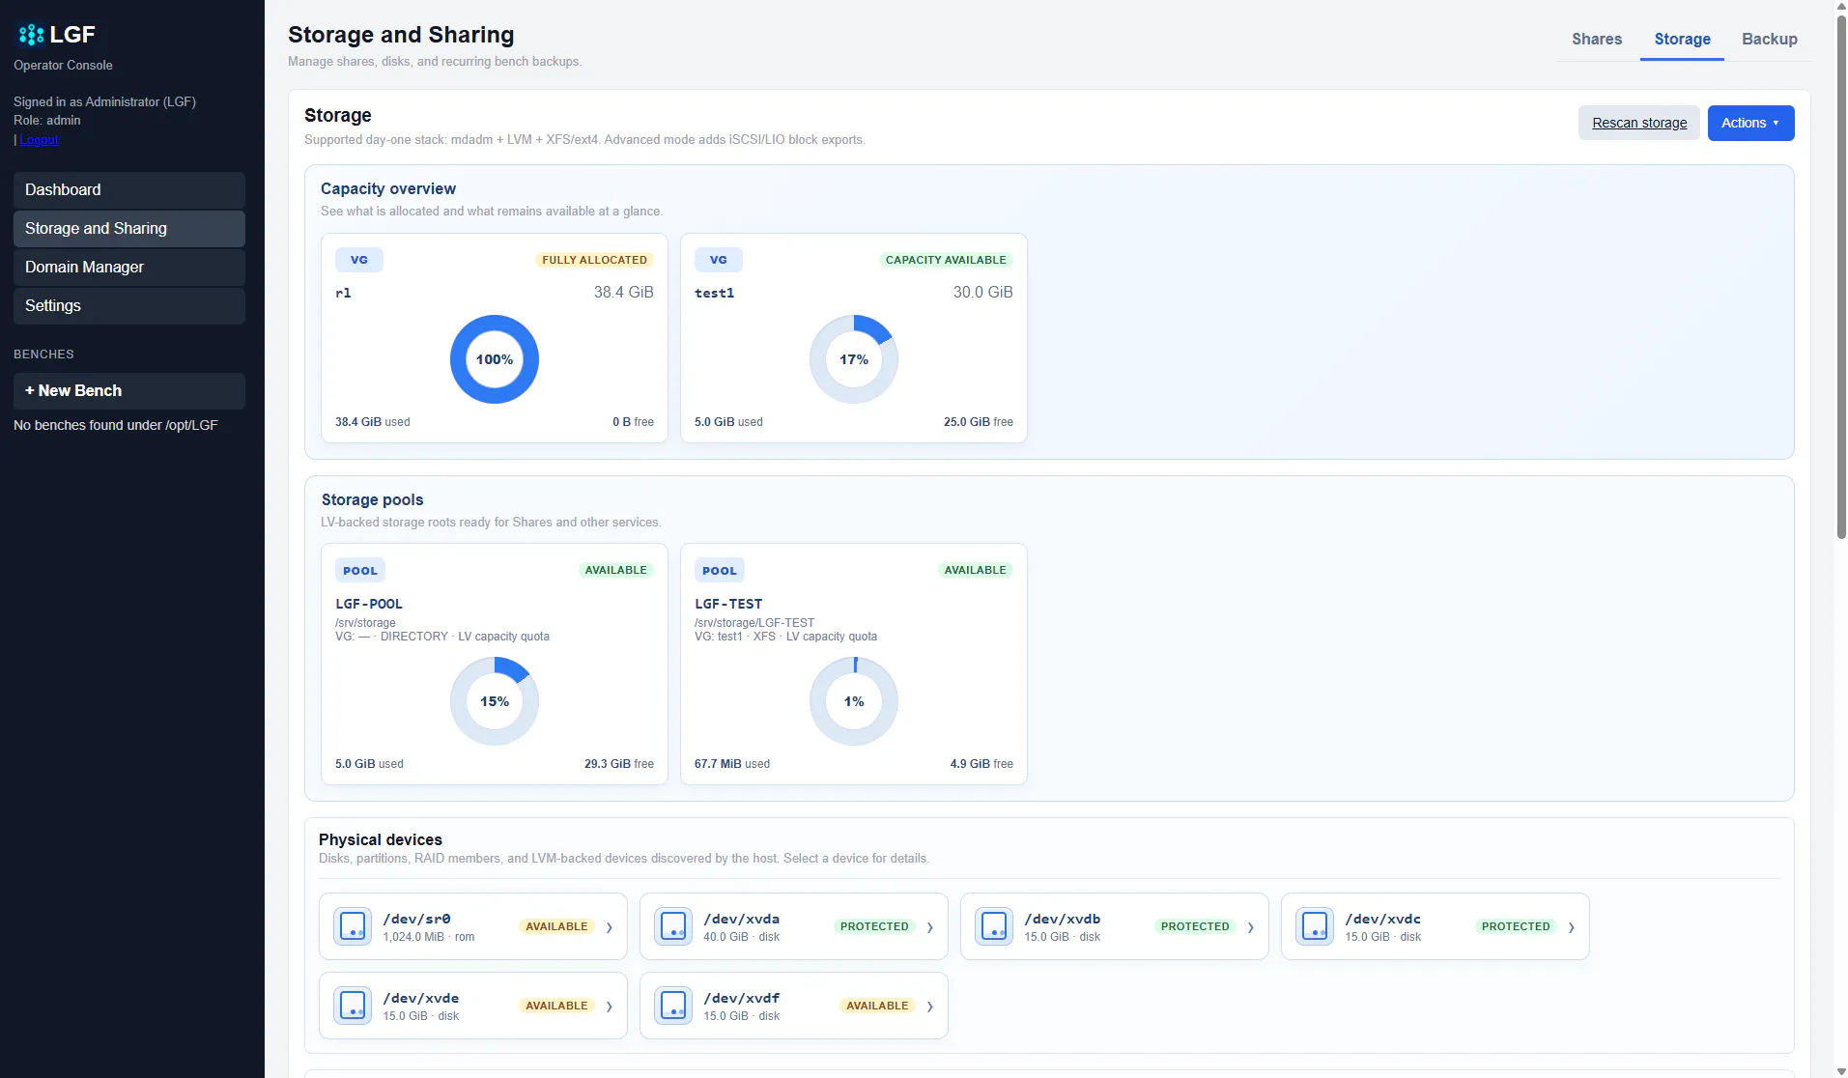Expand /dev/sr0 device details chevron

(x=610, y=927)
